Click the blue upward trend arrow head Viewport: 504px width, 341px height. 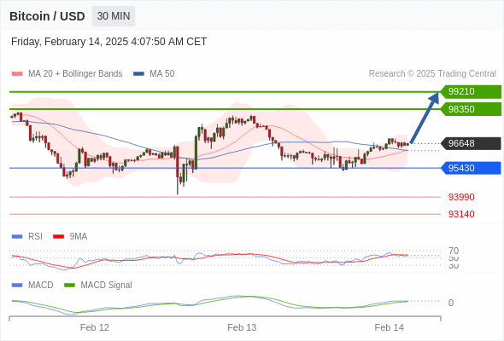(435, 97)
